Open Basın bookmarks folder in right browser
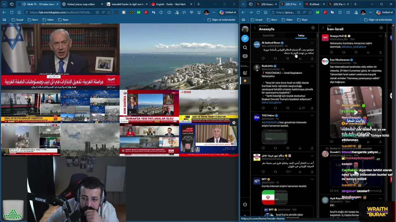396x222 pixels. point(272,20)
